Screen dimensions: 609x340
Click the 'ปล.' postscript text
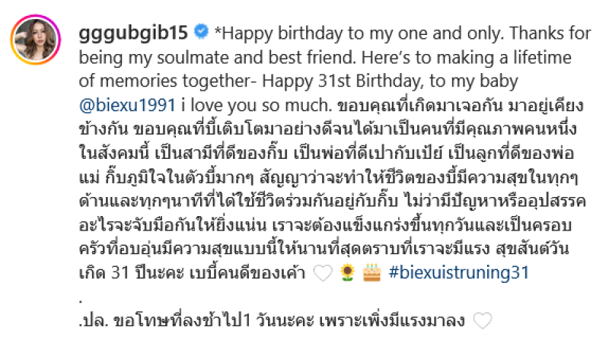(x=93, y=321)
